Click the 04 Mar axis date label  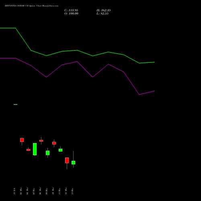coord(27,191)
